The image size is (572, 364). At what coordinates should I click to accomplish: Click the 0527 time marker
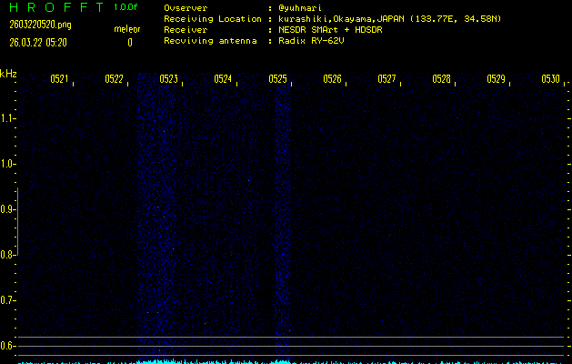[x=386, y=79]
